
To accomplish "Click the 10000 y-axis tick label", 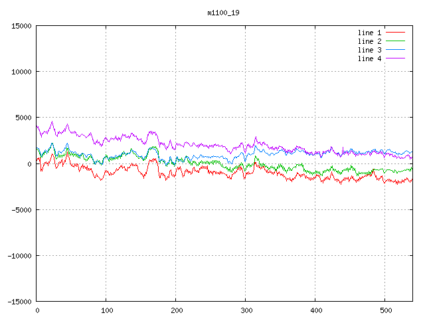I will coord(21,72).
